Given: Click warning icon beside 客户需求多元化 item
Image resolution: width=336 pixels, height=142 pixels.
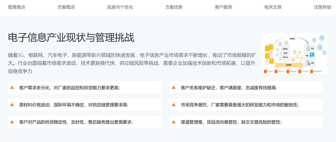Looking at the screenshot, I should coord(12,88).
